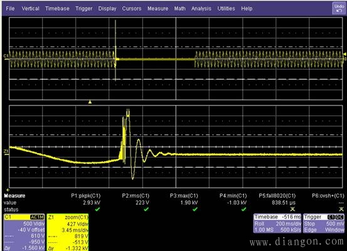Open the Vertical menu

(x=30, y=8)
